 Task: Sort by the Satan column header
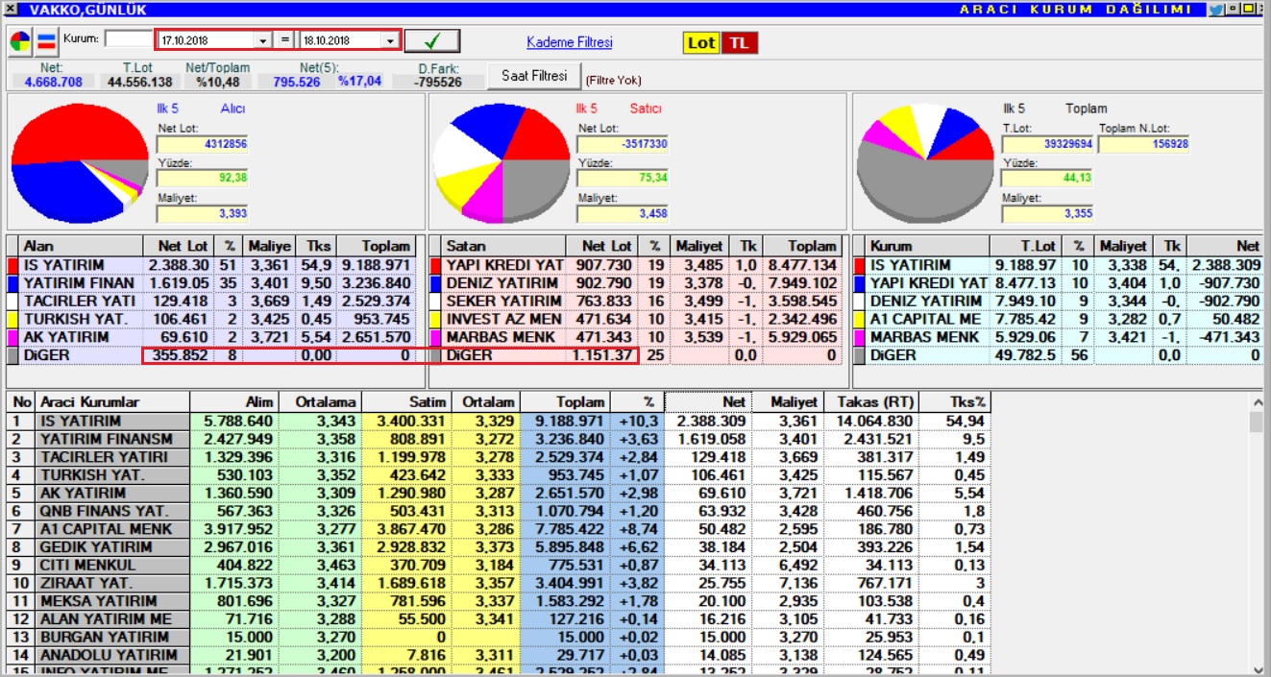tap(504, 246)
